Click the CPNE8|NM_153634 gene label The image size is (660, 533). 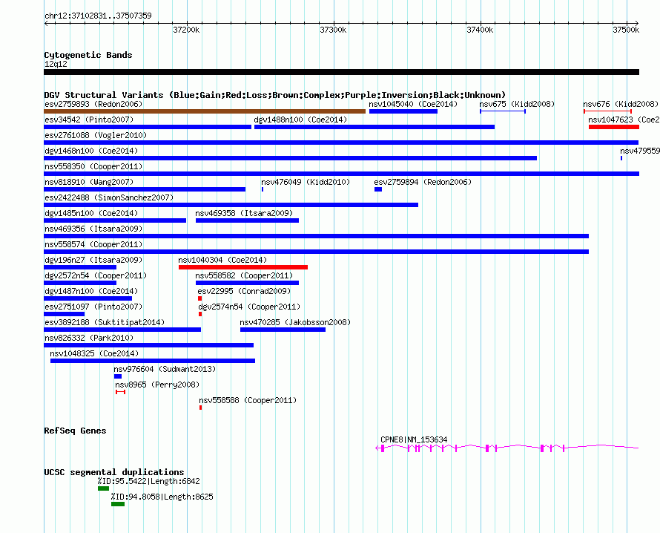click(414, 439)
